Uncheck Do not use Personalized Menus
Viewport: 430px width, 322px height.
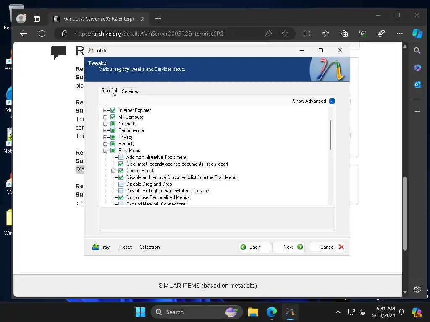121,197
